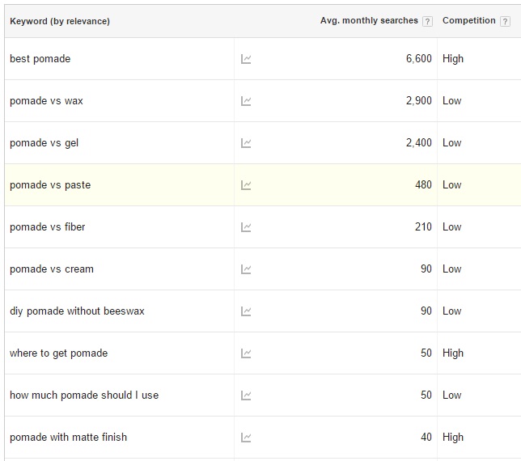The image size is (521, 461).
Task: Sort by Keyword (by relevance) column header
Action: pos(60,21)
